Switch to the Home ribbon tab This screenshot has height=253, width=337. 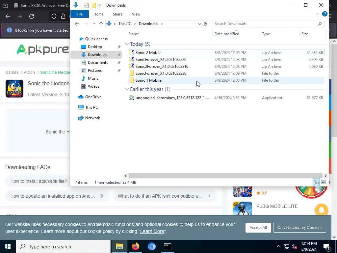coord(98,14)
